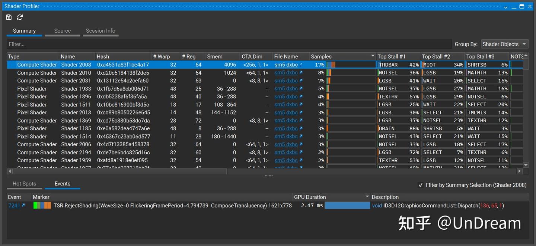Viewport: 536px width, 246px height.
Task: Switch to the Source tab
Action: pos(62,31)
